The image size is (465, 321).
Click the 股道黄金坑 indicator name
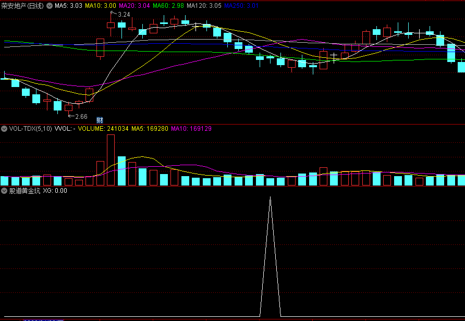click(25, 191)
